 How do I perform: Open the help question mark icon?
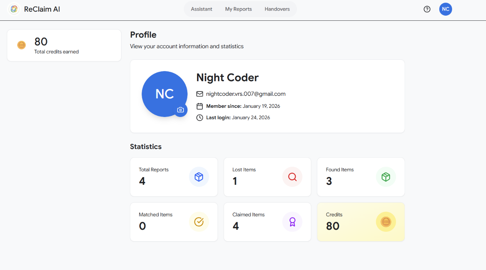[x=427, y=9]
